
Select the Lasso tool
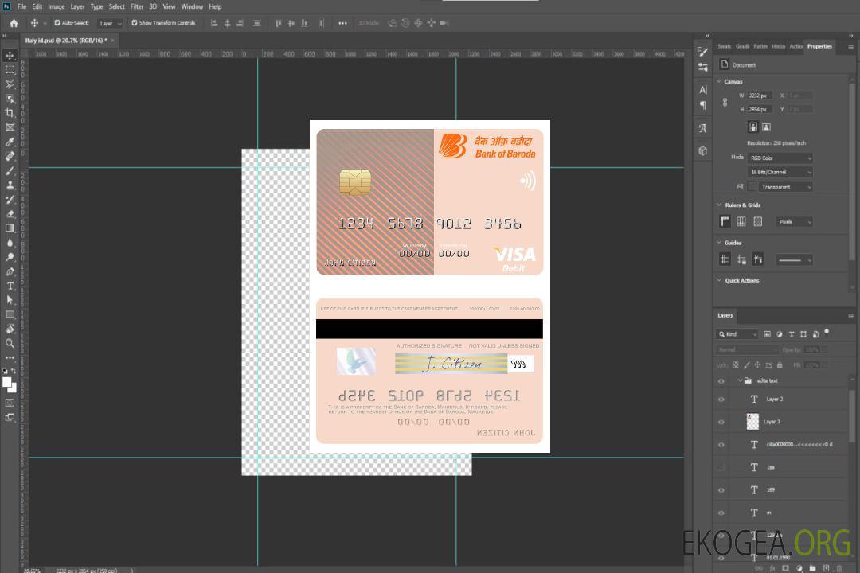10,84
